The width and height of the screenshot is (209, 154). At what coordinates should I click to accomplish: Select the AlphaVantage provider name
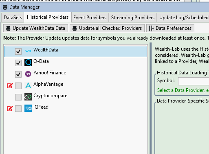click(48, 84)
